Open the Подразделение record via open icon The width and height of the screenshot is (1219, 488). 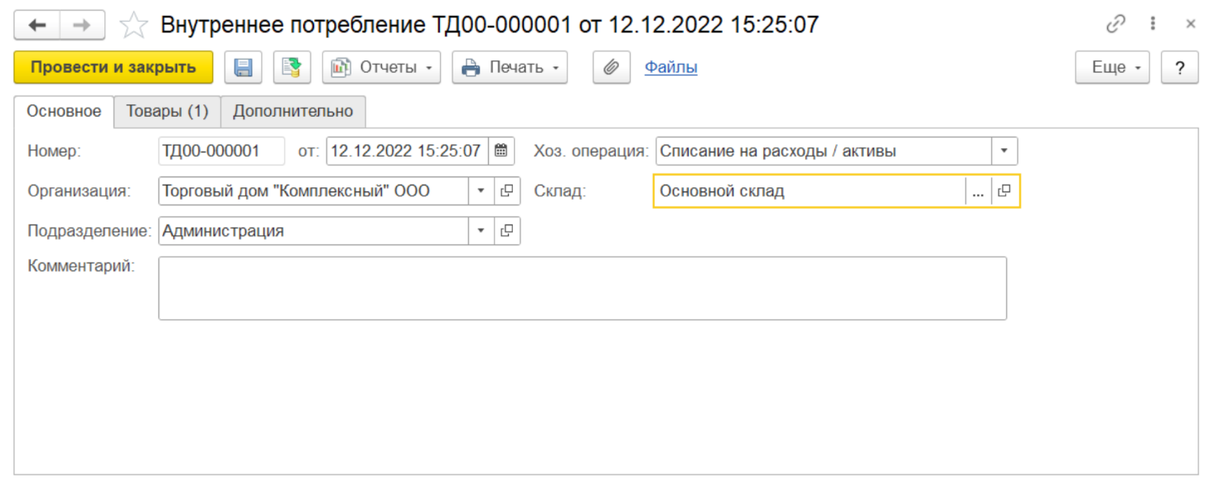pos(506,231)
